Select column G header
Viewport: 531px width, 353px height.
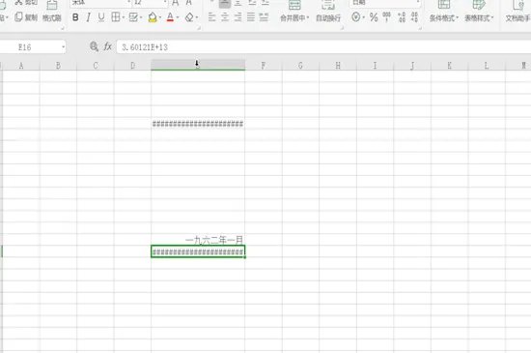pos(300,65)
